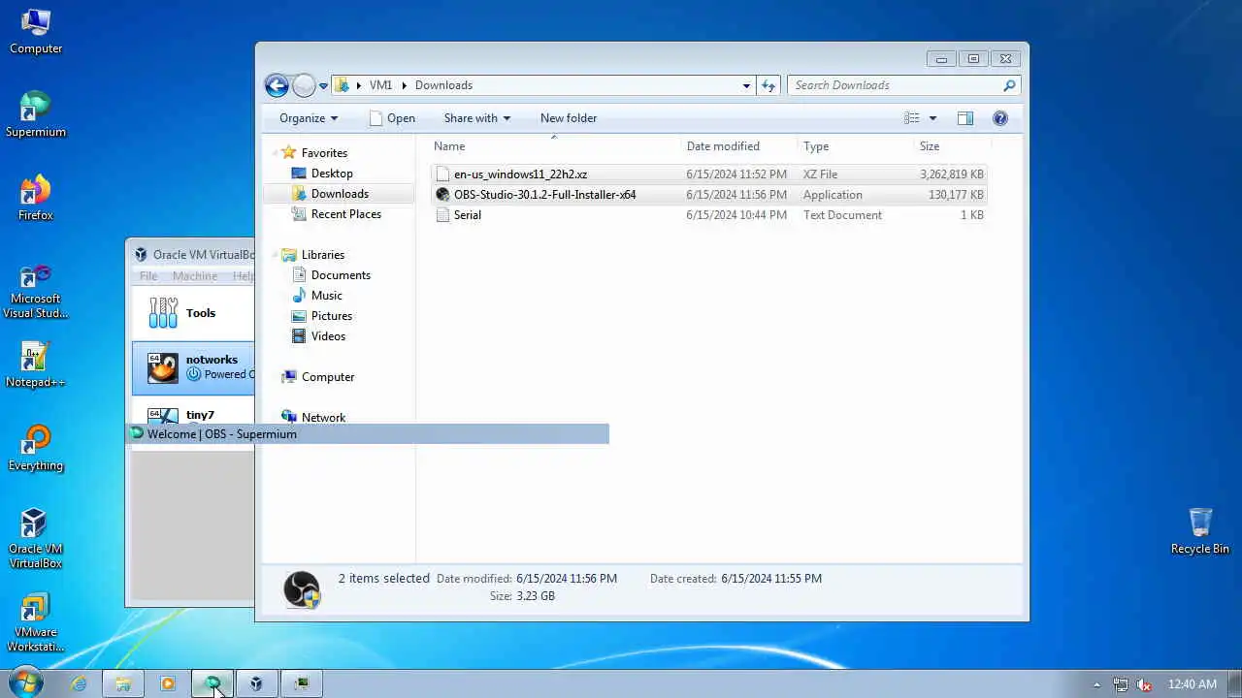Change the view with the views icon
Viewport: 1242px width, 698px height.
click(912, 118)
